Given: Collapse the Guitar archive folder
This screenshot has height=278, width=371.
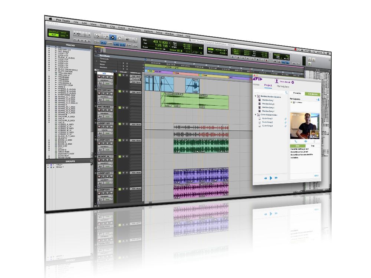Looking at the screenshot, I should click(256, 115).
